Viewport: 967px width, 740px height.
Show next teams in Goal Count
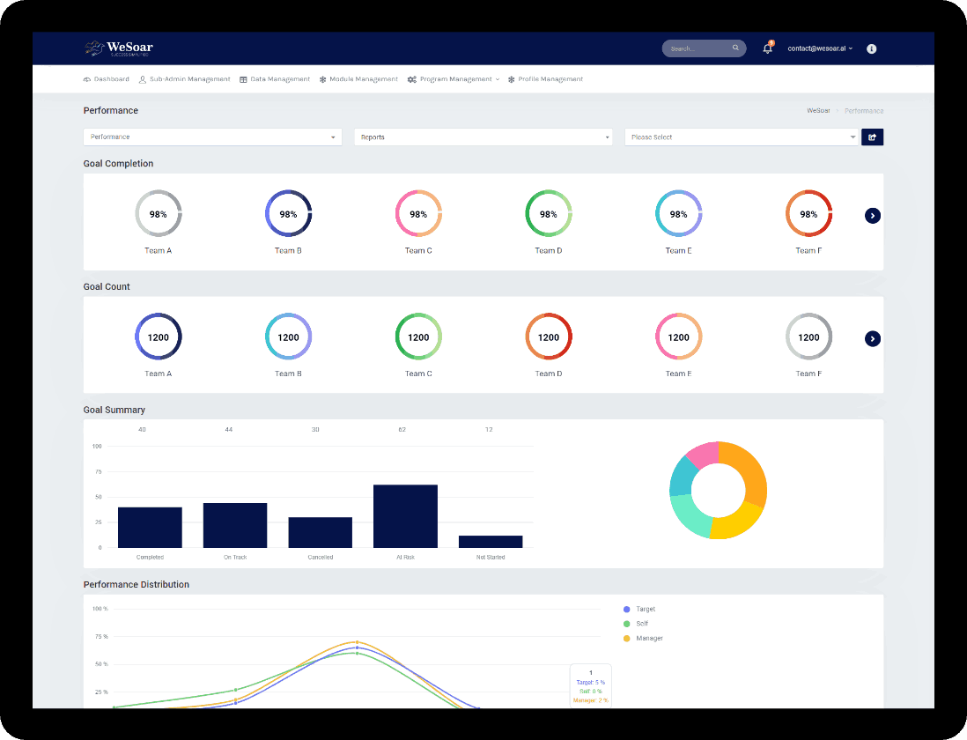click(872, 338)
